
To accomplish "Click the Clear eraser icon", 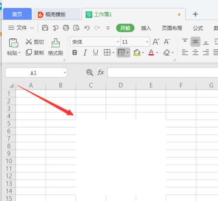I will [x=167, y=53].
